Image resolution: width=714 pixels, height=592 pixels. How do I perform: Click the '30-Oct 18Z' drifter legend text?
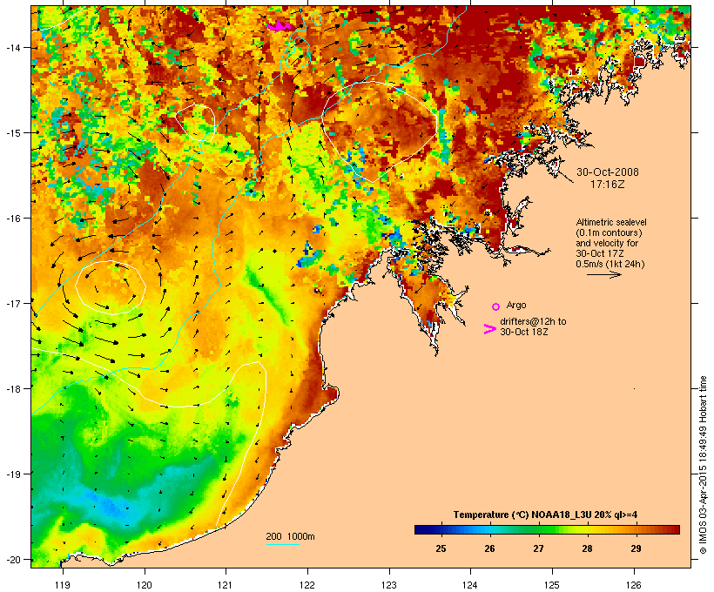(523, 332)
